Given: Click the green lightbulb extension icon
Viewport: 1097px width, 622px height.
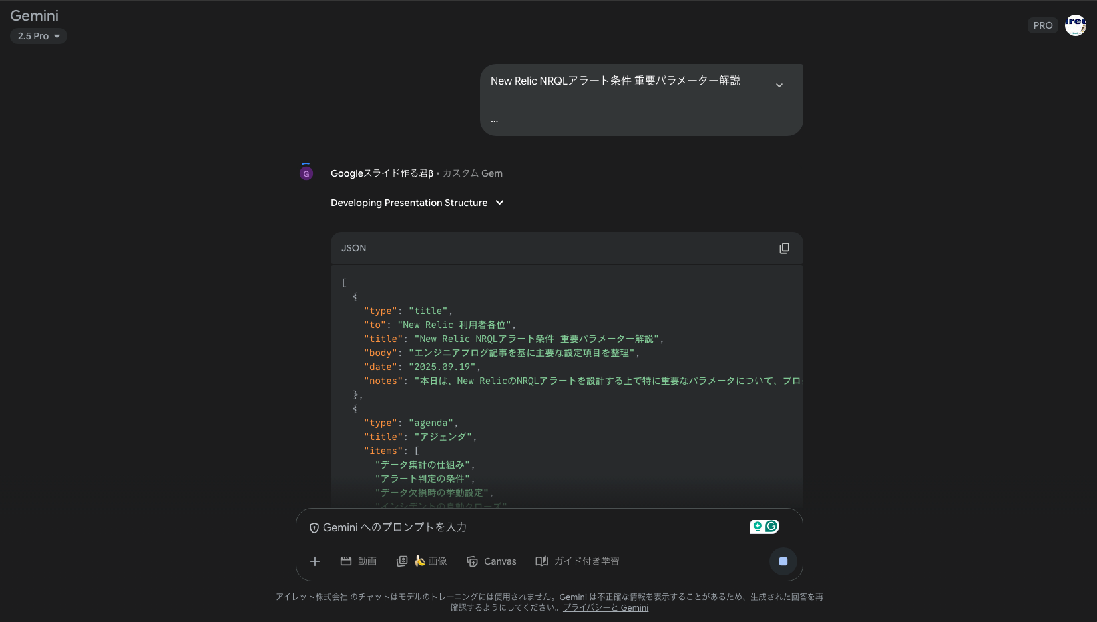Looking at the screenshot, I should click(x=757, y=527).
